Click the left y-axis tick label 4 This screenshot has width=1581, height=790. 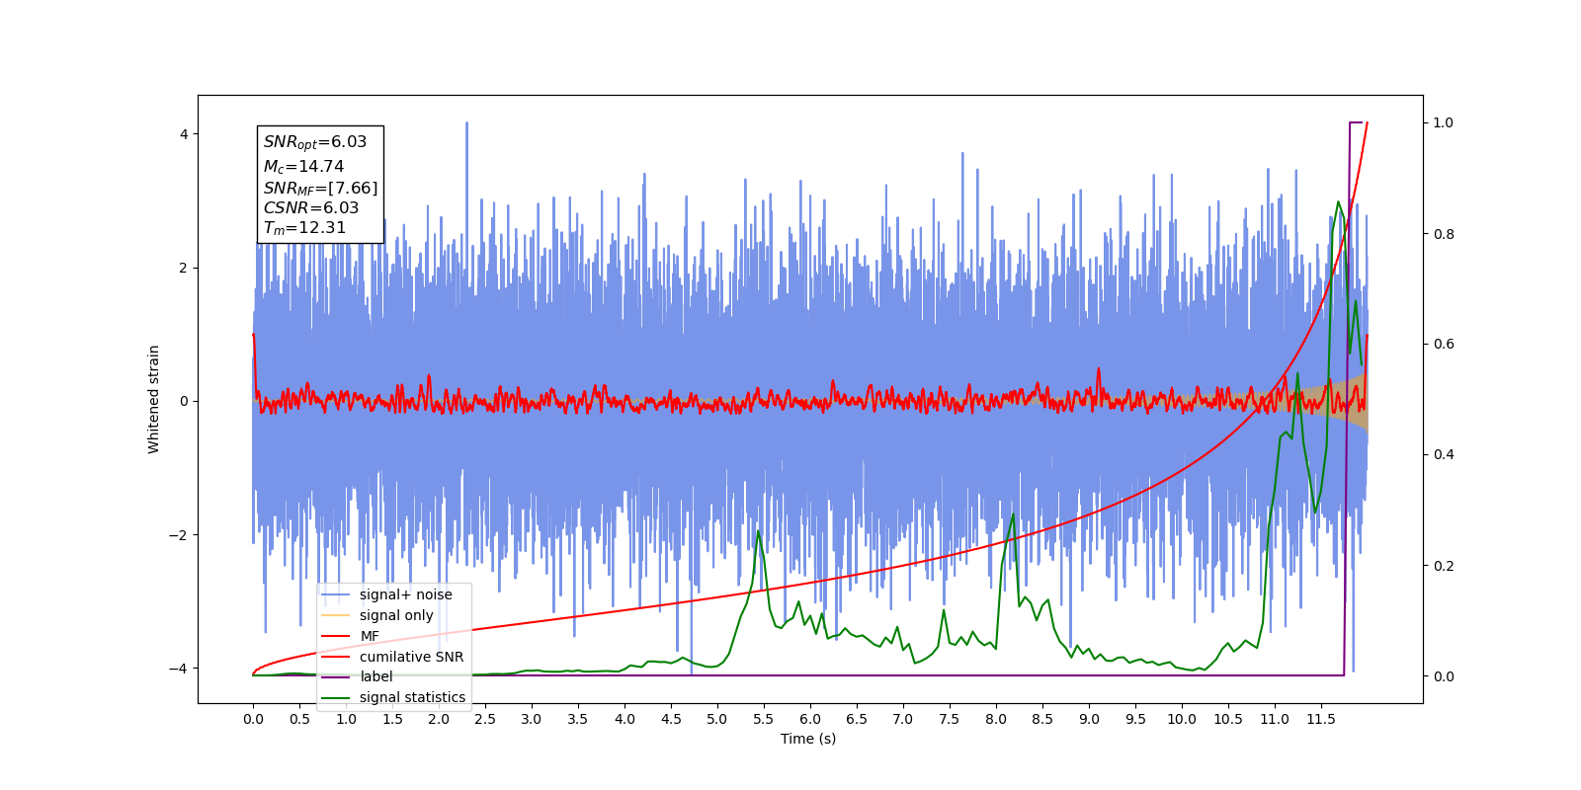[184, 134]
